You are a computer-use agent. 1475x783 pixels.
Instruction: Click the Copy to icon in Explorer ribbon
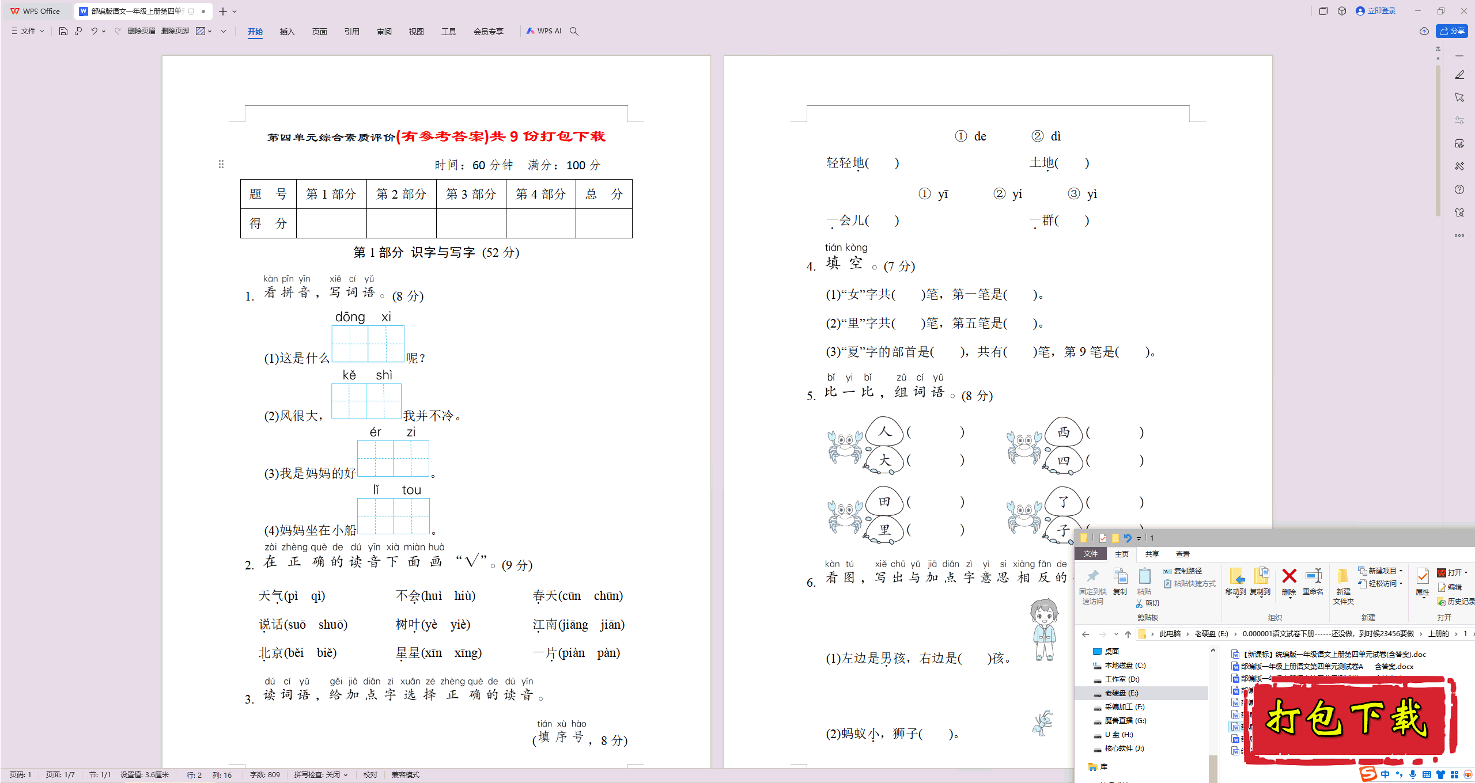pyautogui.click(x=1261, y=576)
